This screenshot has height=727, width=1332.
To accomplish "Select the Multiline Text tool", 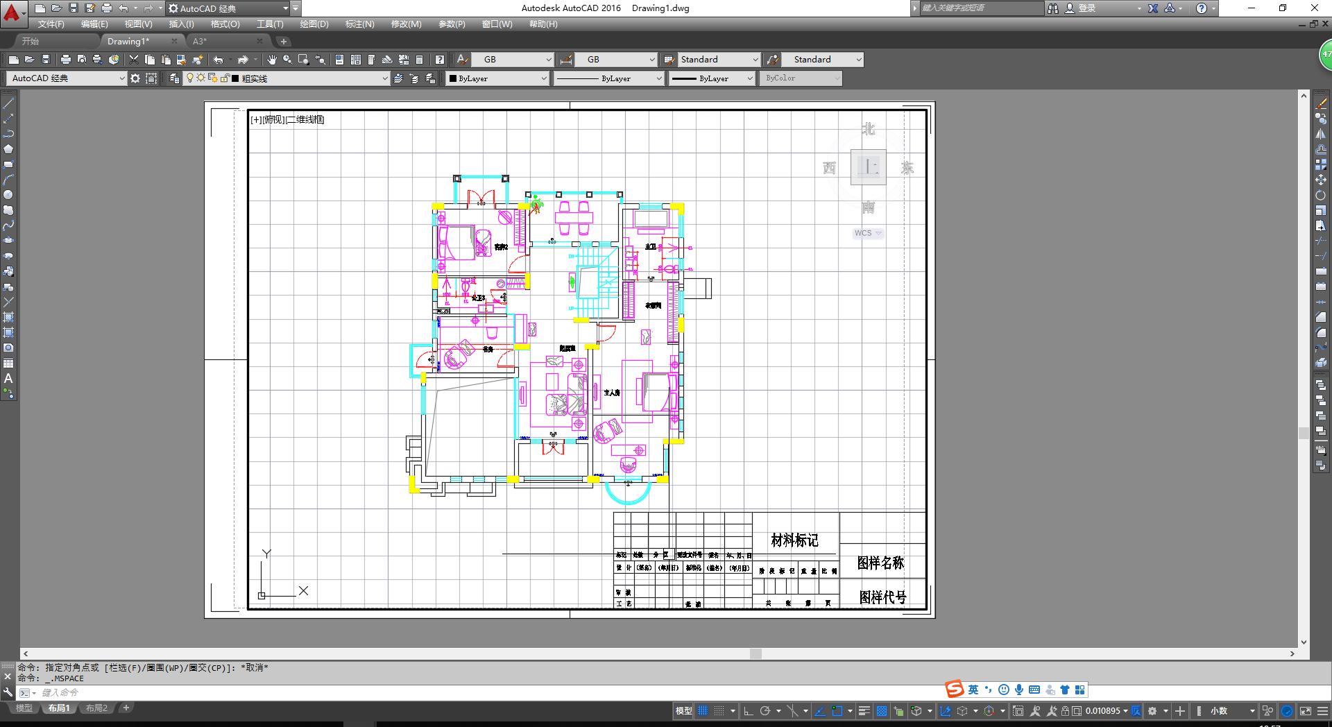I will 8,379.
